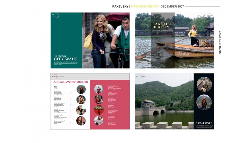Click the "GREAT WALL" headline on black panel
Image resolution: width=250 pixels, height=143 pixels.
204,123
